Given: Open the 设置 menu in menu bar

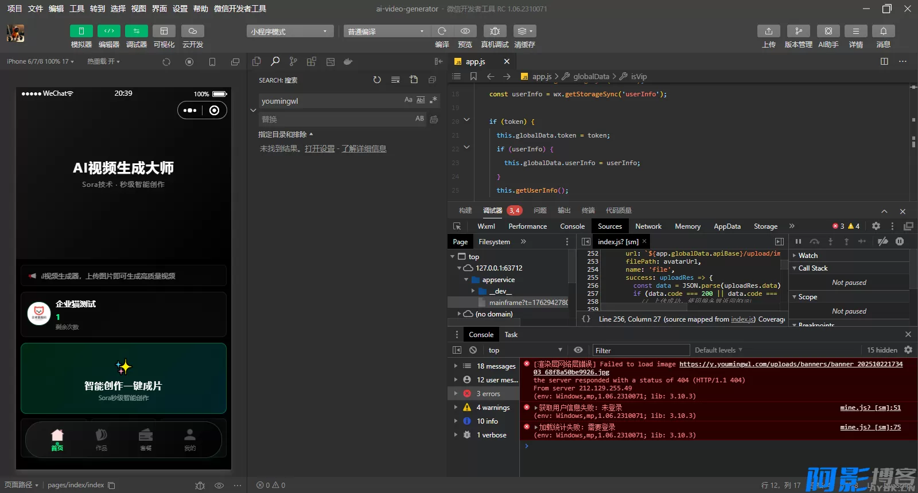Looking at the screenshot, I should (x=180, y=9).
